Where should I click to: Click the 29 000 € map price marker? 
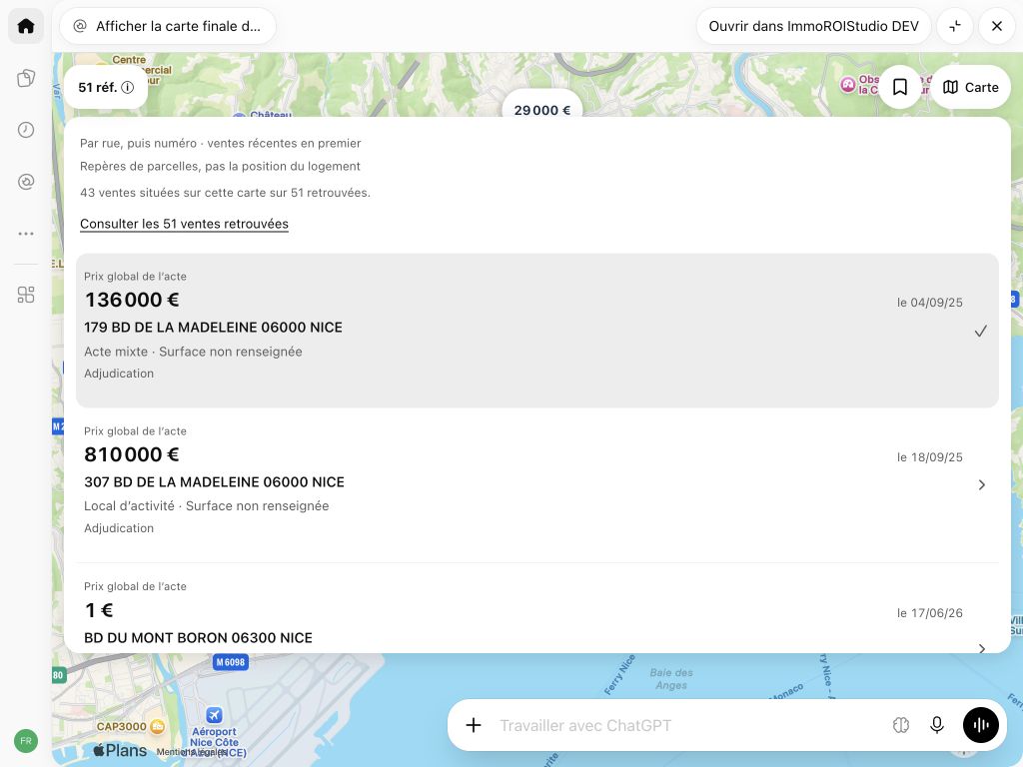click(542, 108)
